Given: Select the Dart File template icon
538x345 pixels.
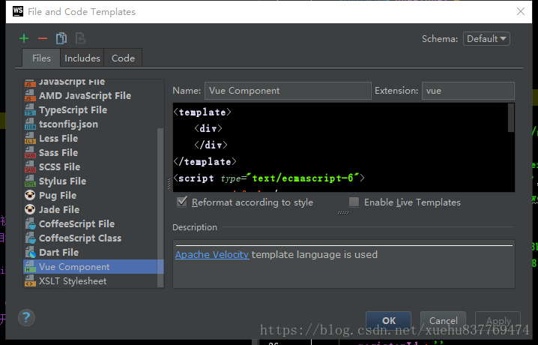Looking at the screenshot, I should [30, 253].
